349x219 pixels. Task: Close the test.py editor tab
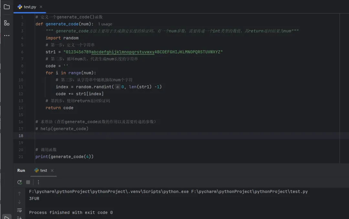(41, 7)
